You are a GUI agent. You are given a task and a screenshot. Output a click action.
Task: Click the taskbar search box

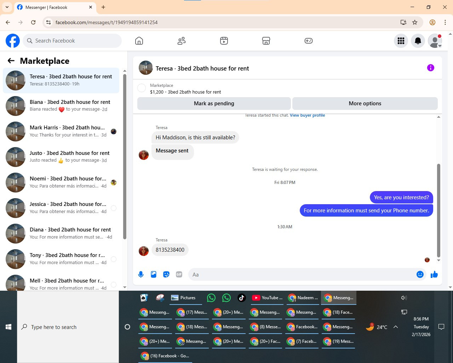[x=68, y=327]
